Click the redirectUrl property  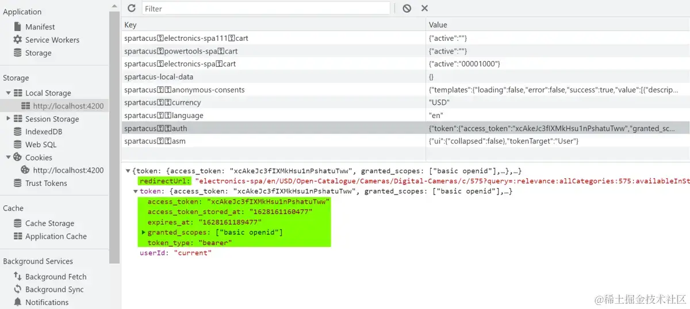pyautogui.click(x=166, y=181)
